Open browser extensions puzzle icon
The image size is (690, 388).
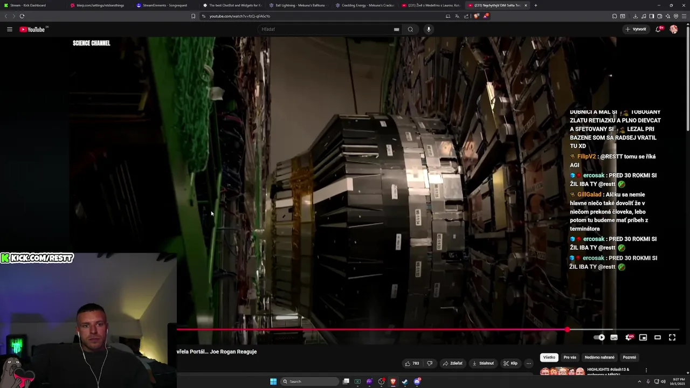coord(614,16)
